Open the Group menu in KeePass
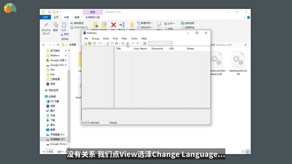 (95, 38)
